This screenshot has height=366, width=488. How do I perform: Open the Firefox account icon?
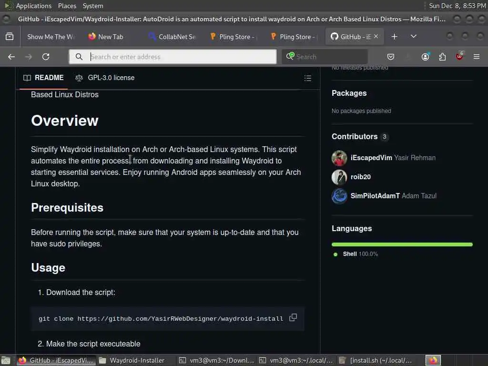(x=425, y=57)
